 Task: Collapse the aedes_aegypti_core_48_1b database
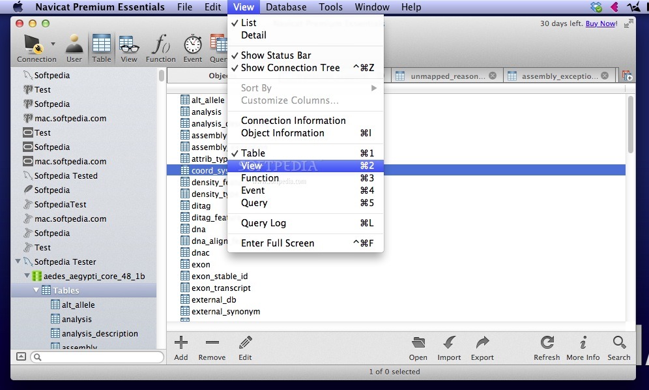click(x=27, y=276)
